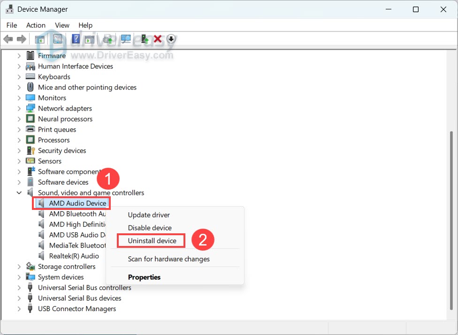Click the Forward arrow toolbar icon

click(x=21, y=39)
